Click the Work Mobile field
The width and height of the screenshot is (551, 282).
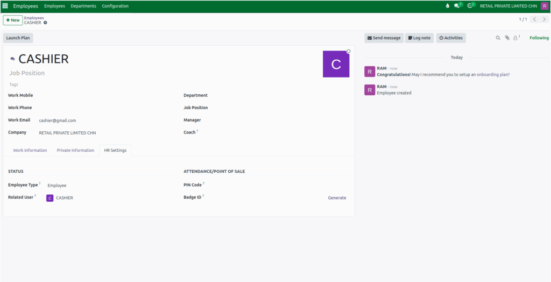pos(106,95)
